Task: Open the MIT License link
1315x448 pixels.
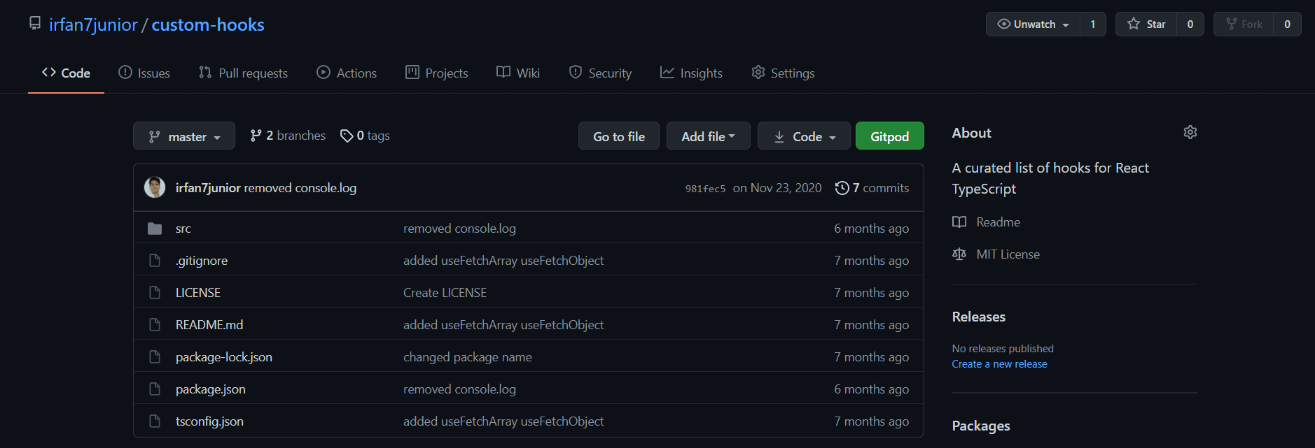Action: (x=1008, y=254)
